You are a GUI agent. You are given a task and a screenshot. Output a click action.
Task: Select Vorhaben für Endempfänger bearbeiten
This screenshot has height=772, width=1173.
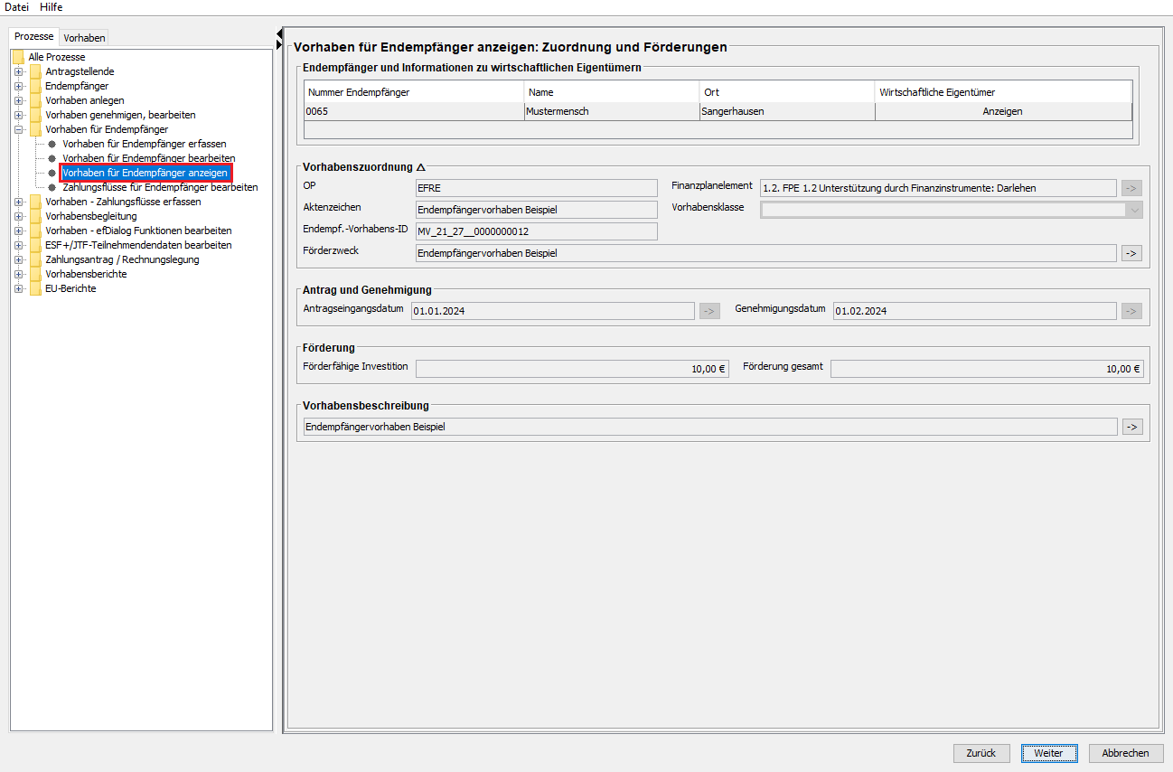point(149,158)
